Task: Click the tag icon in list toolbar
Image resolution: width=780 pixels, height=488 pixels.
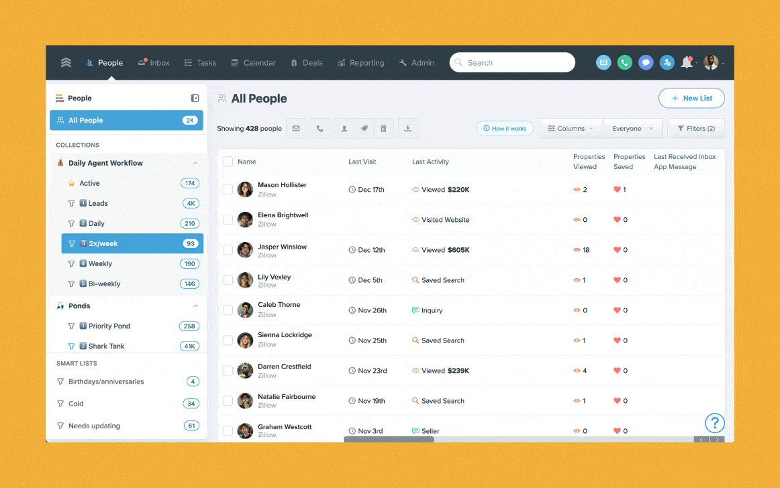Action: point(364,128)
